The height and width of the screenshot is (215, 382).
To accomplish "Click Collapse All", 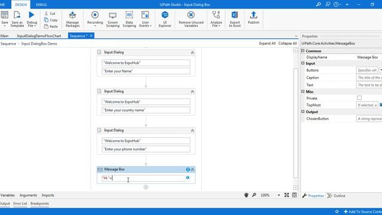I will click(x=288, y=44).
